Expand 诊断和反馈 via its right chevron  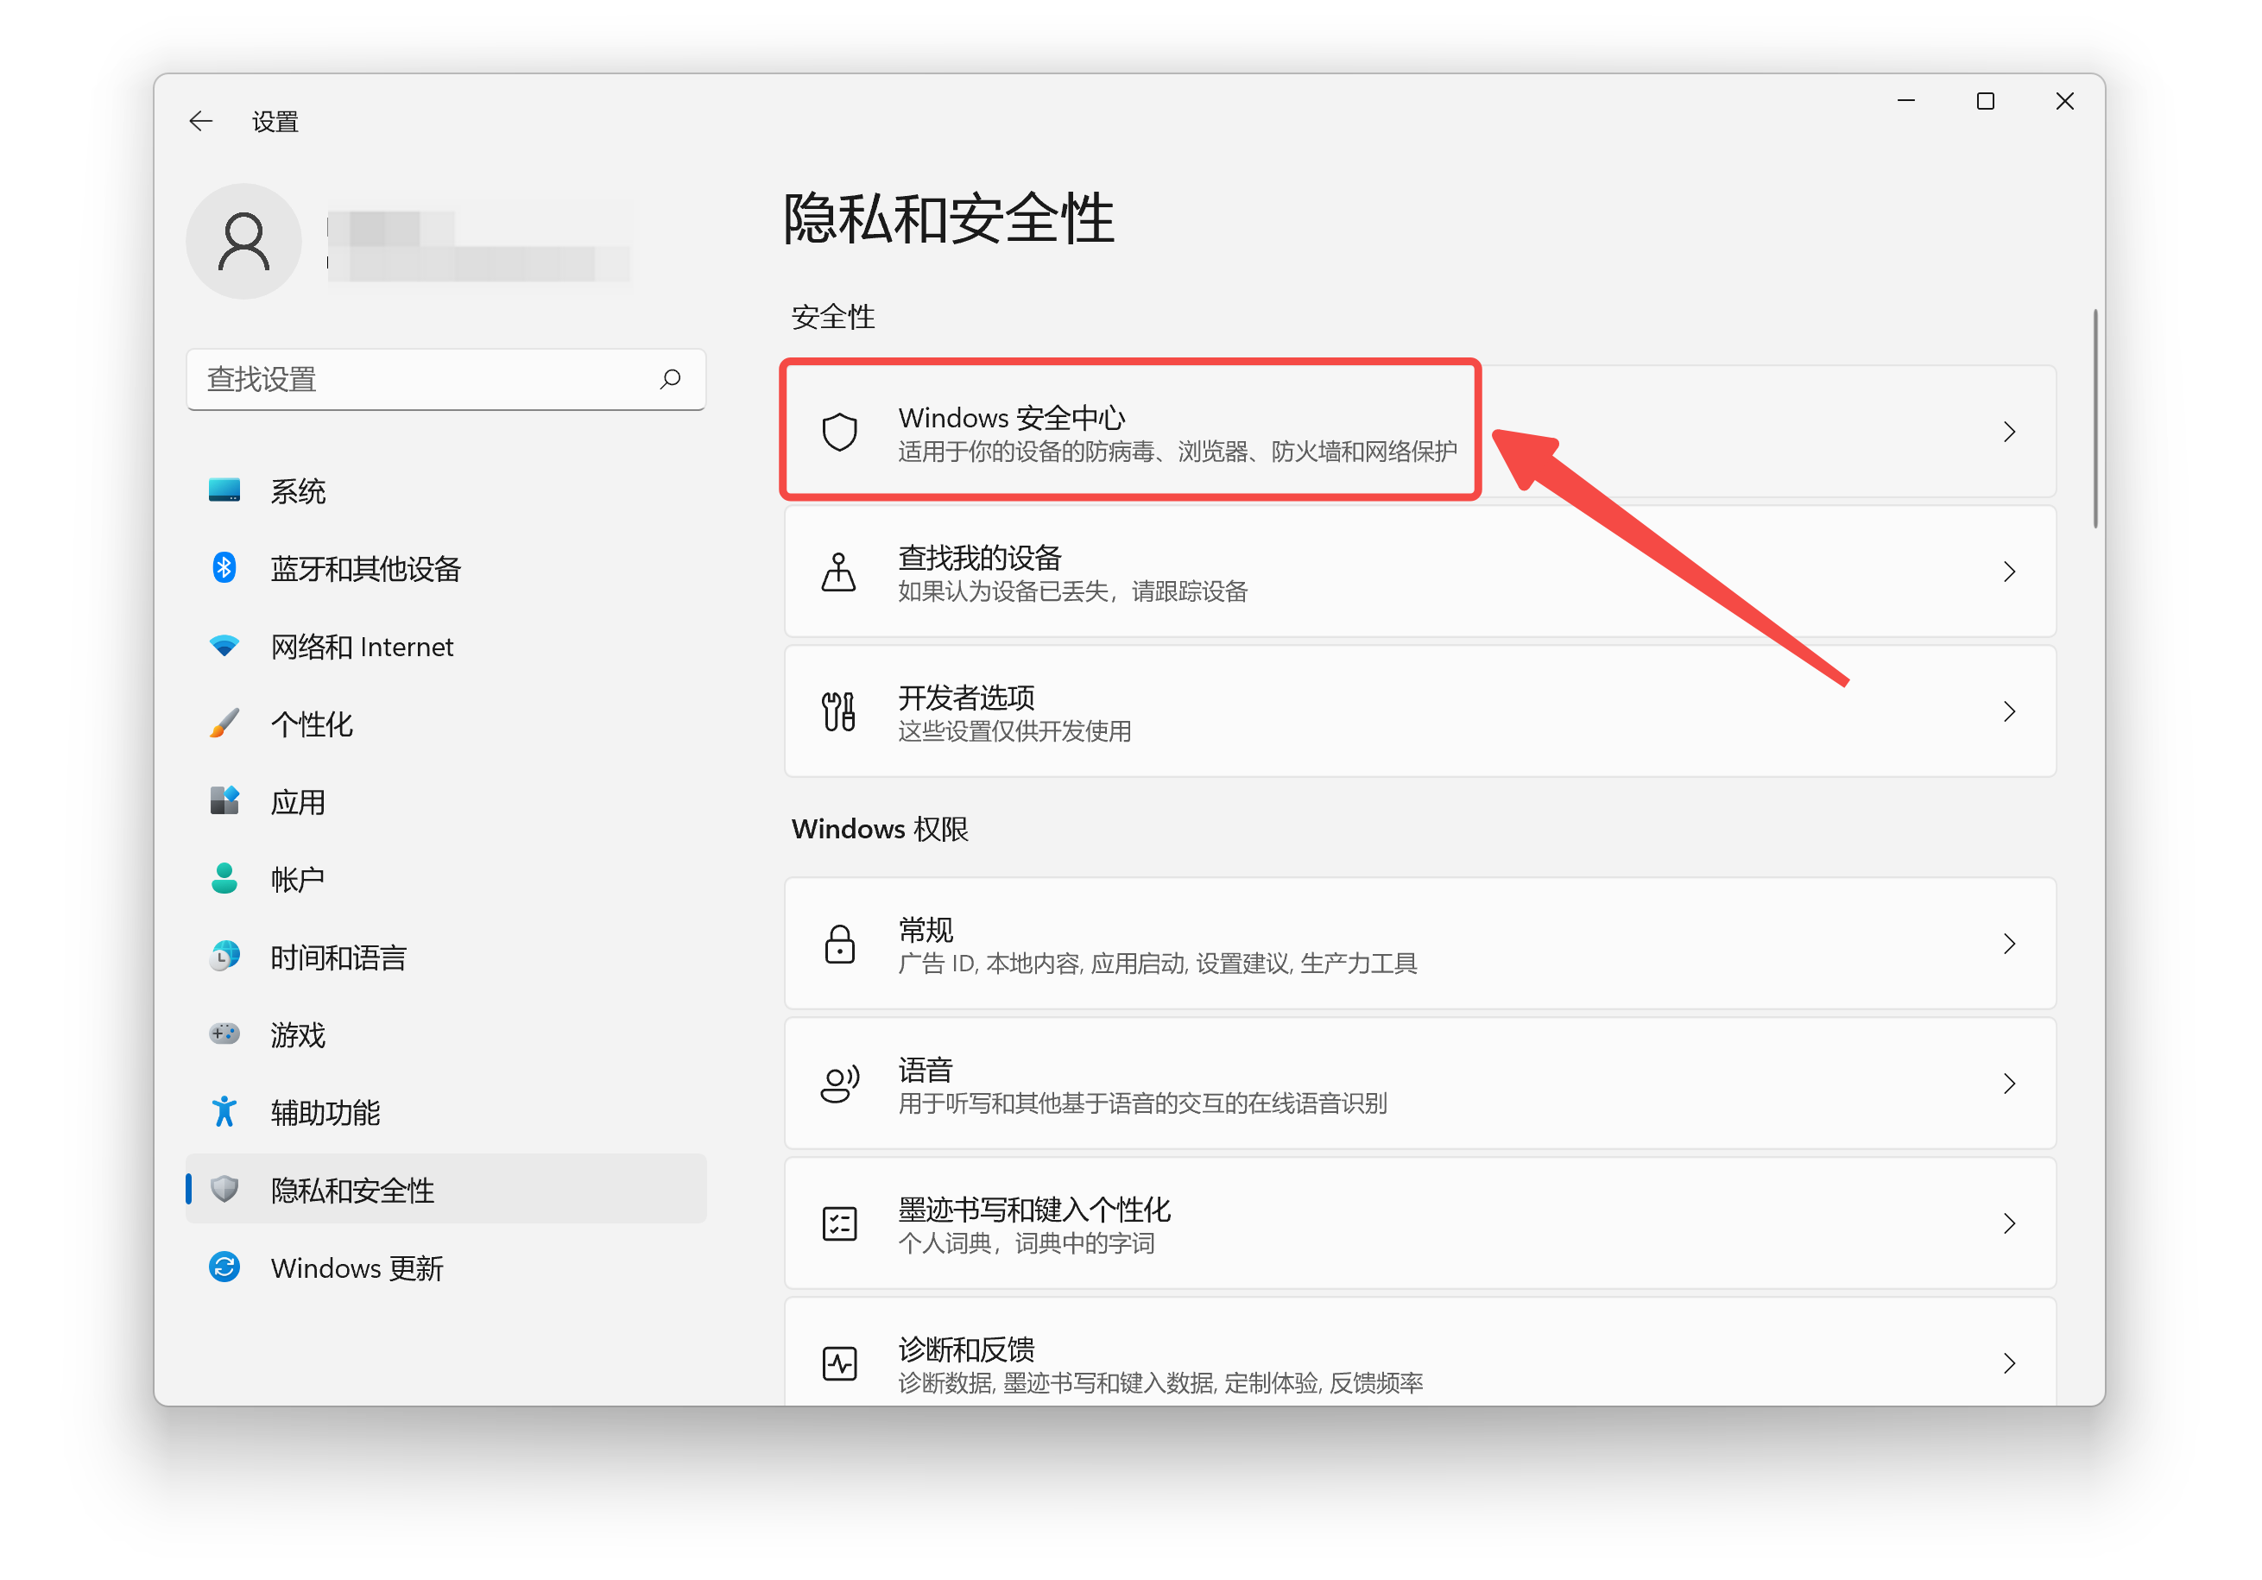(2010, 1363)
